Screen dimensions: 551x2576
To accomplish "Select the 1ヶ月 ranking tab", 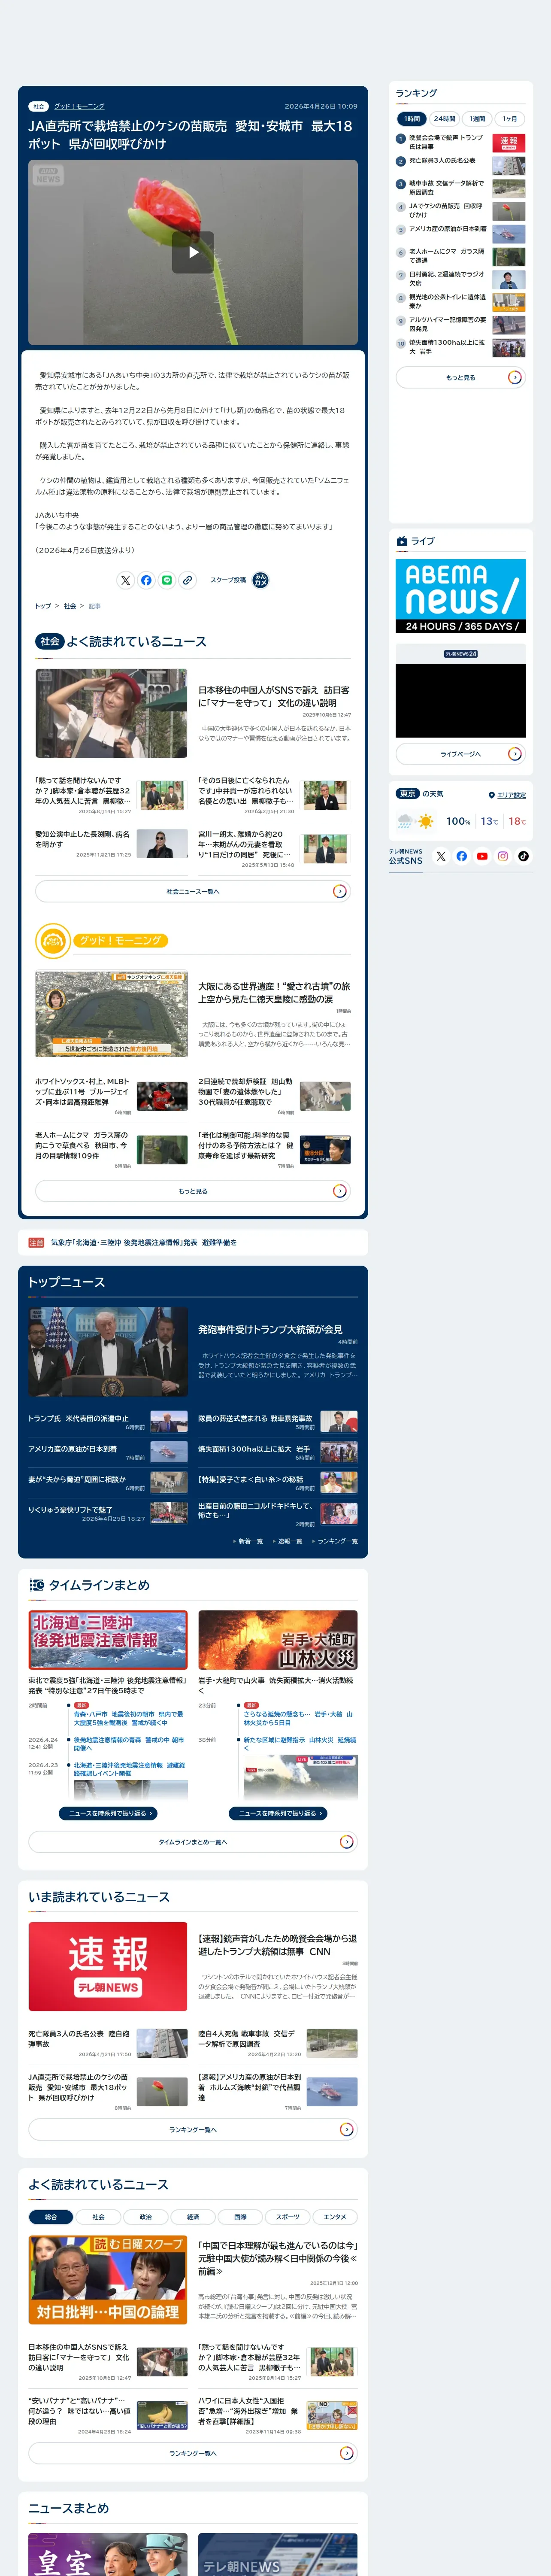I will [510, 118].
